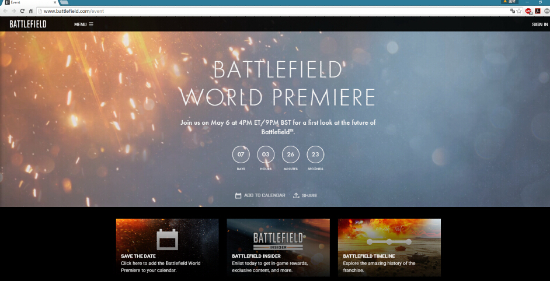
Task: Click the 07 days countdown circle
Action: pyautogui.click(x=241, y=154)
